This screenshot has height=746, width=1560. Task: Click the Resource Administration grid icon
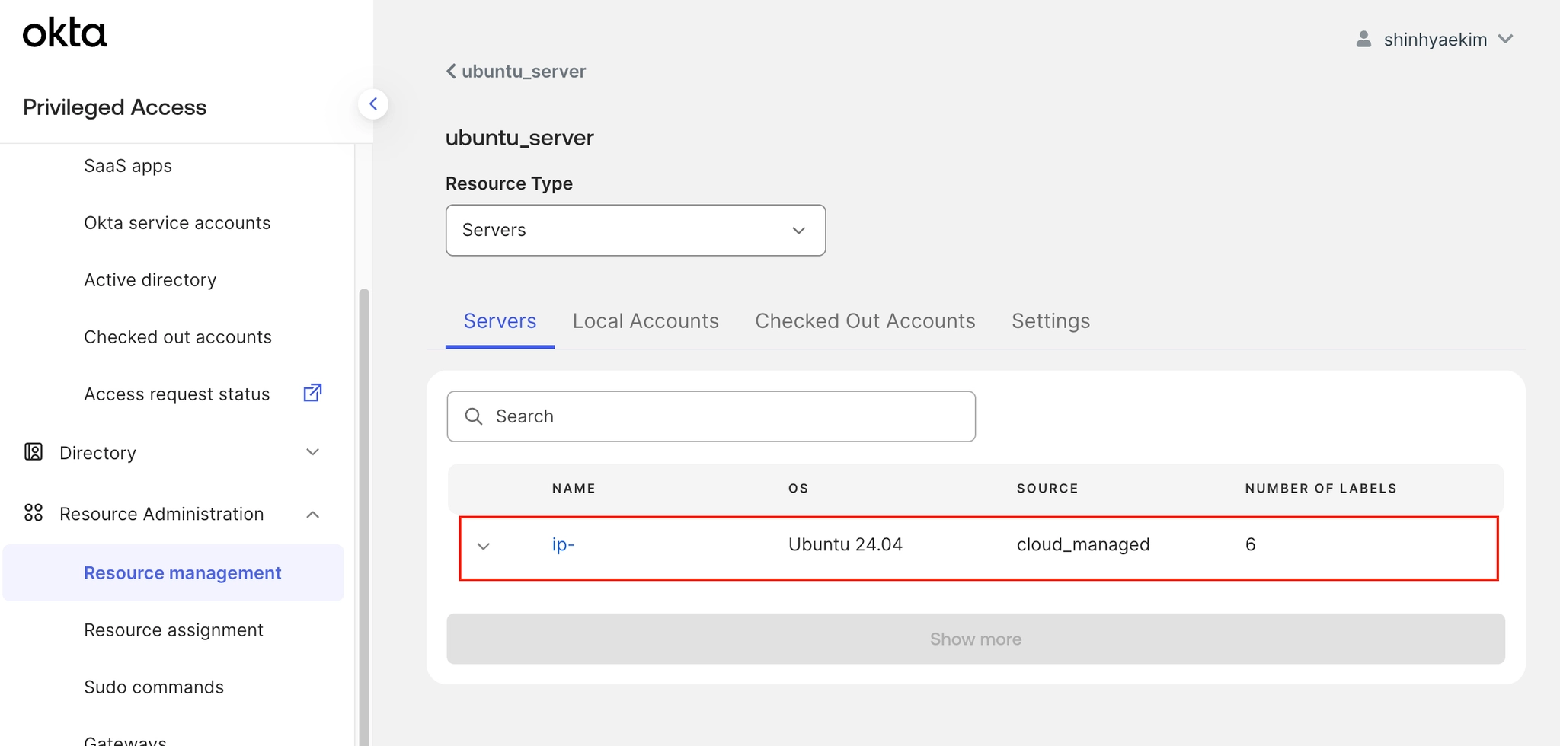coord(34,513)
